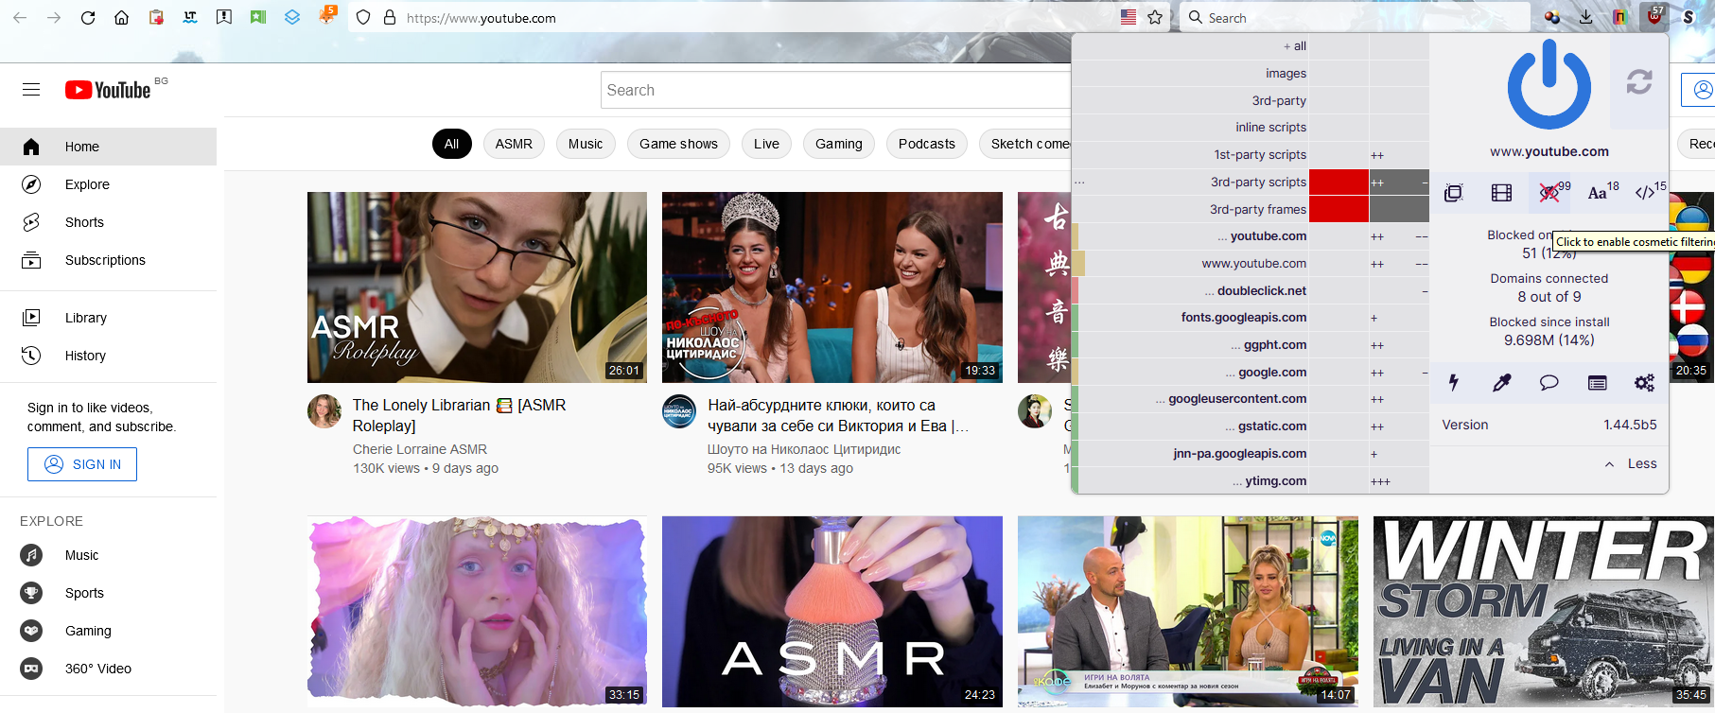The width and height of the screenshot is (1715, 713).
Task: Open the 'Шоуто на Николаос Цитридис' channel link
Action: 804,449
